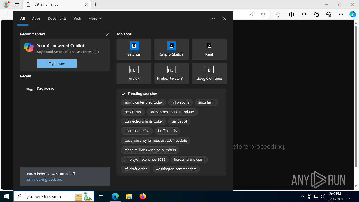This screenshot has width=359, height=202.
Task: Select the 'nfl draft order' chip
Action: 135,169
